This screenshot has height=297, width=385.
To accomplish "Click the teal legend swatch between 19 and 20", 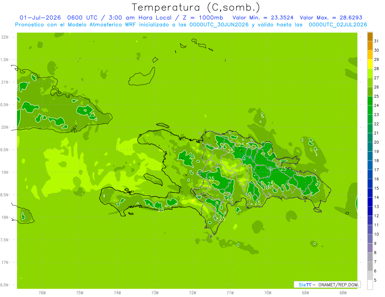I will (370, 147).
